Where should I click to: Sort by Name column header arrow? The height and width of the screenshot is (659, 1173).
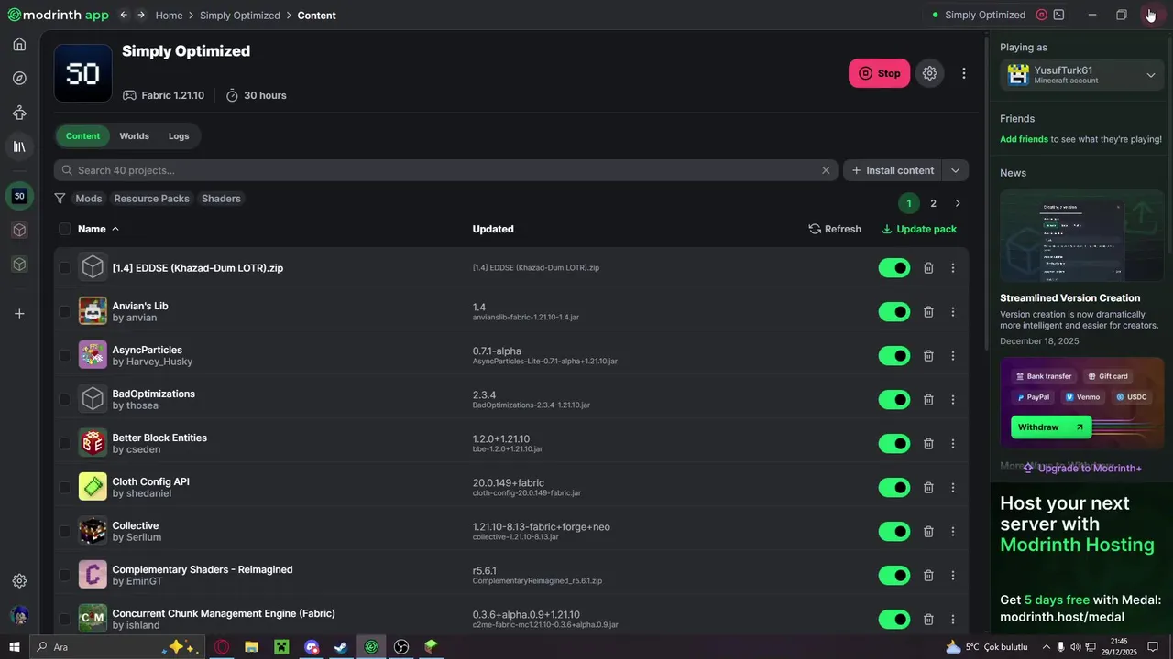[x=115, y=229]
